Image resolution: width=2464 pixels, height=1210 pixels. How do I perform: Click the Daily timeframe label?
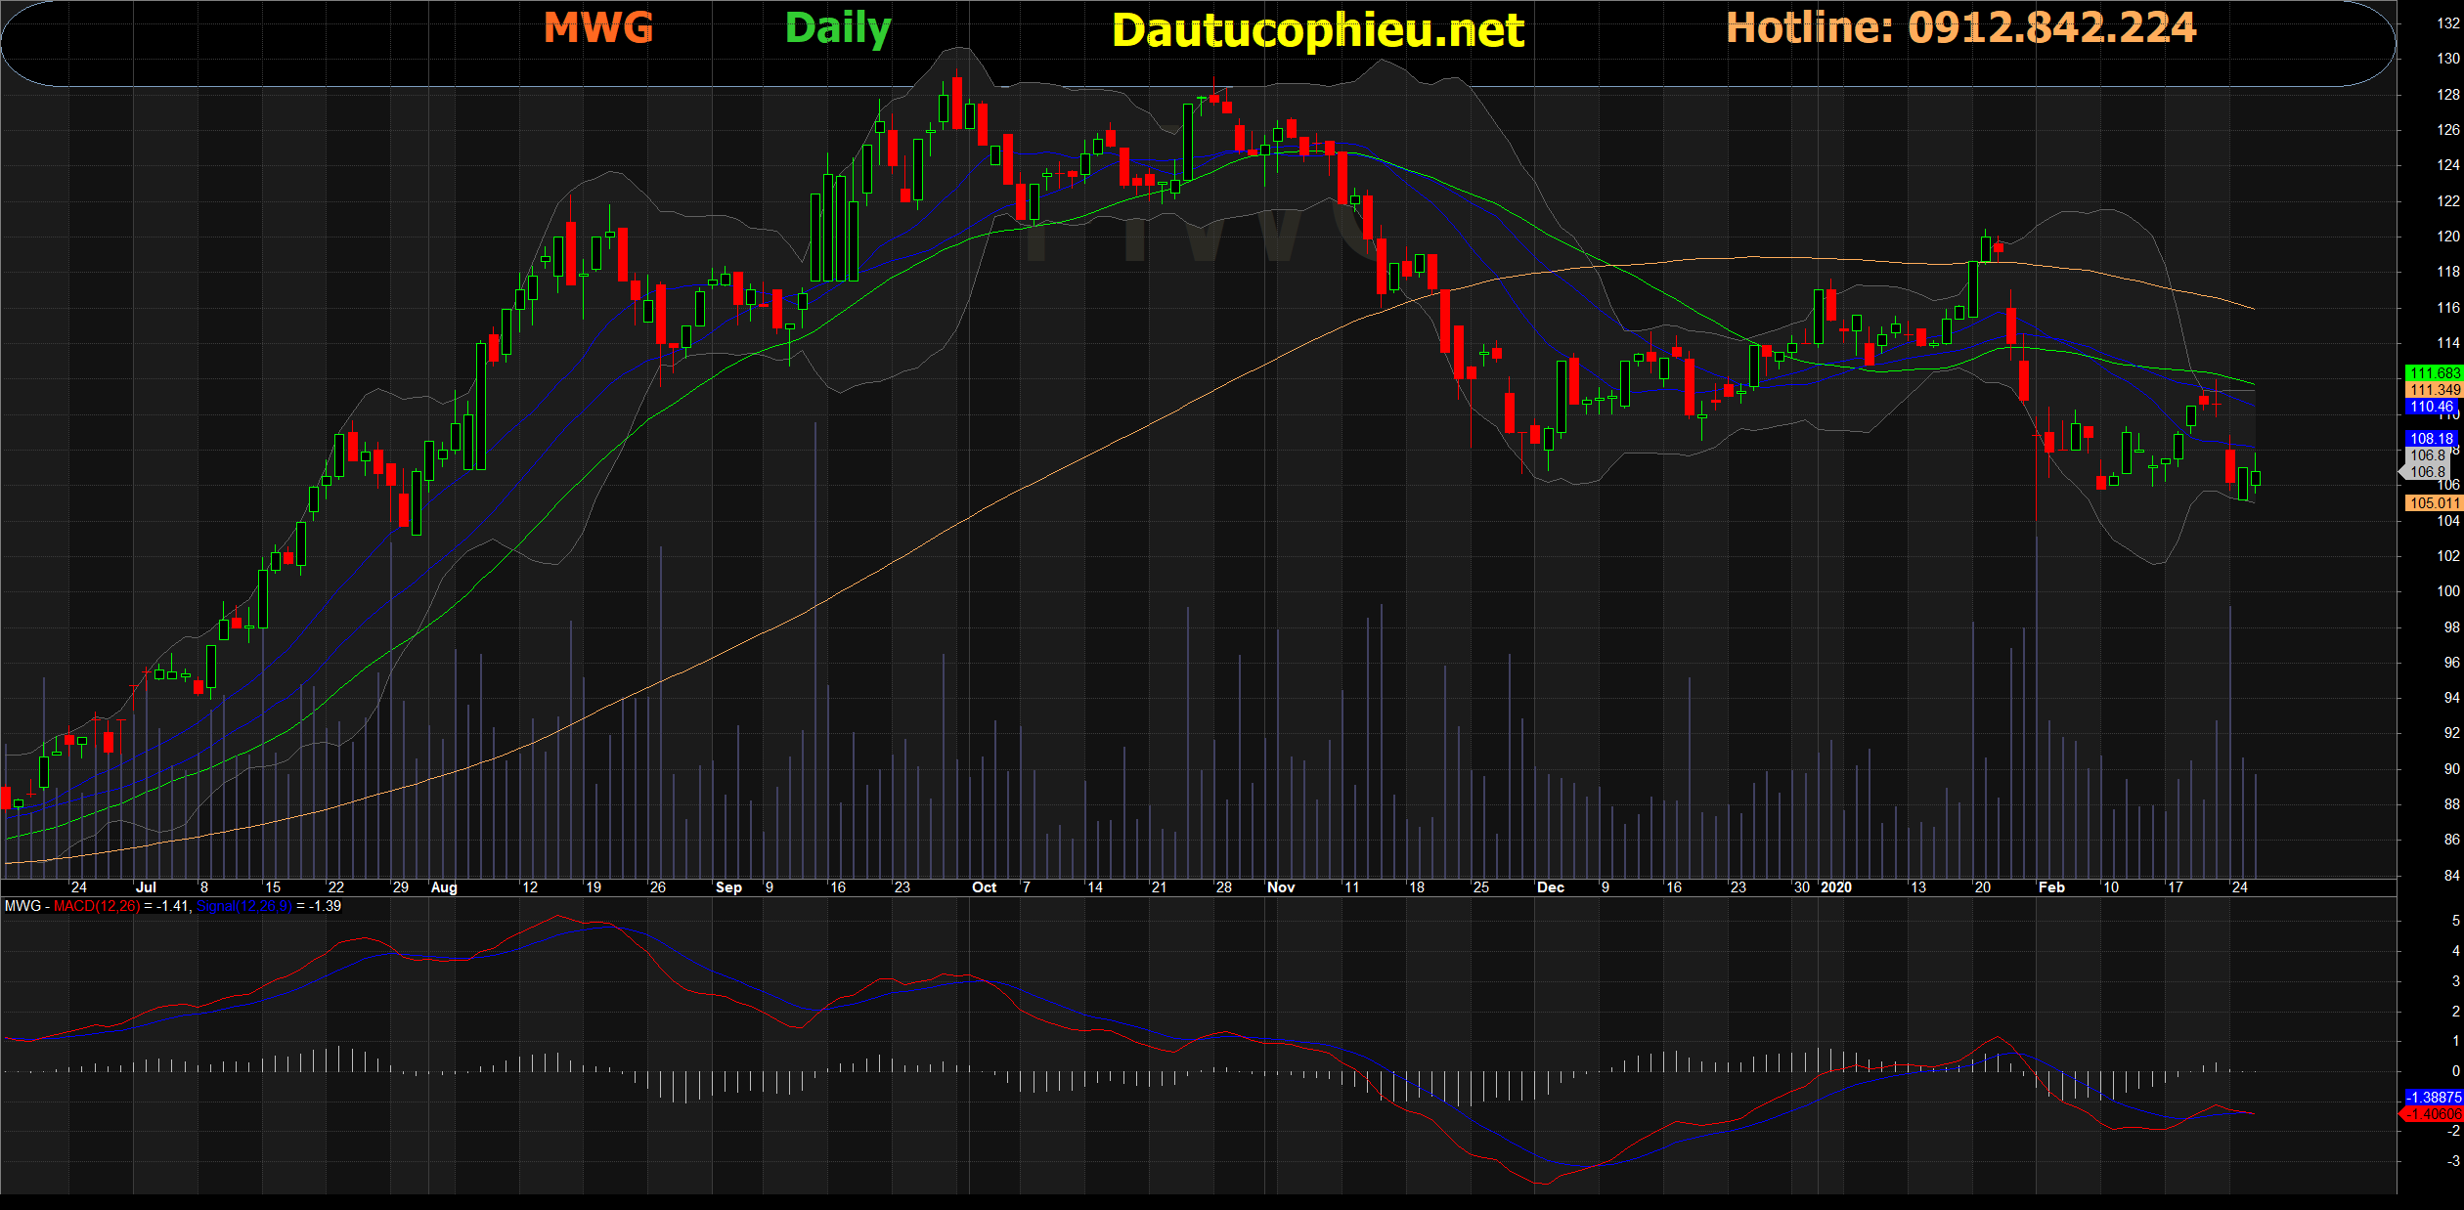[837, 28]
